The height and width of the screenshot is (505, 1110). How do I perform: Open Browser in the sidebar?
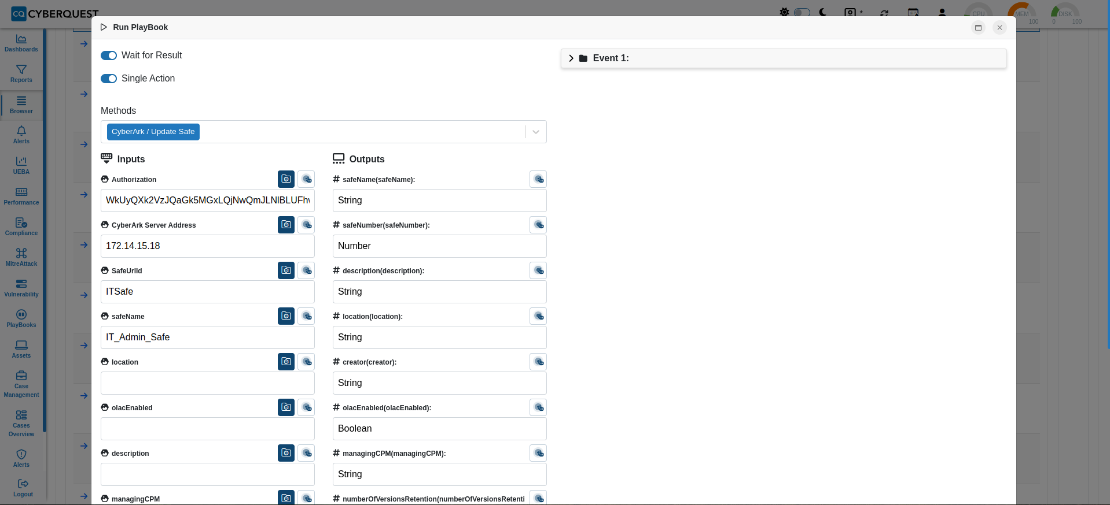(x=21, y=105)
